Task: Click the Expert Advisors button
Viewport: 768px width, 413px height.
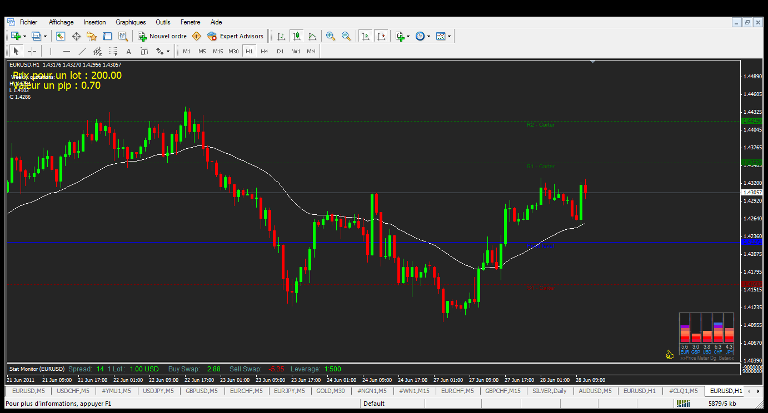Action: click(236, 36)
